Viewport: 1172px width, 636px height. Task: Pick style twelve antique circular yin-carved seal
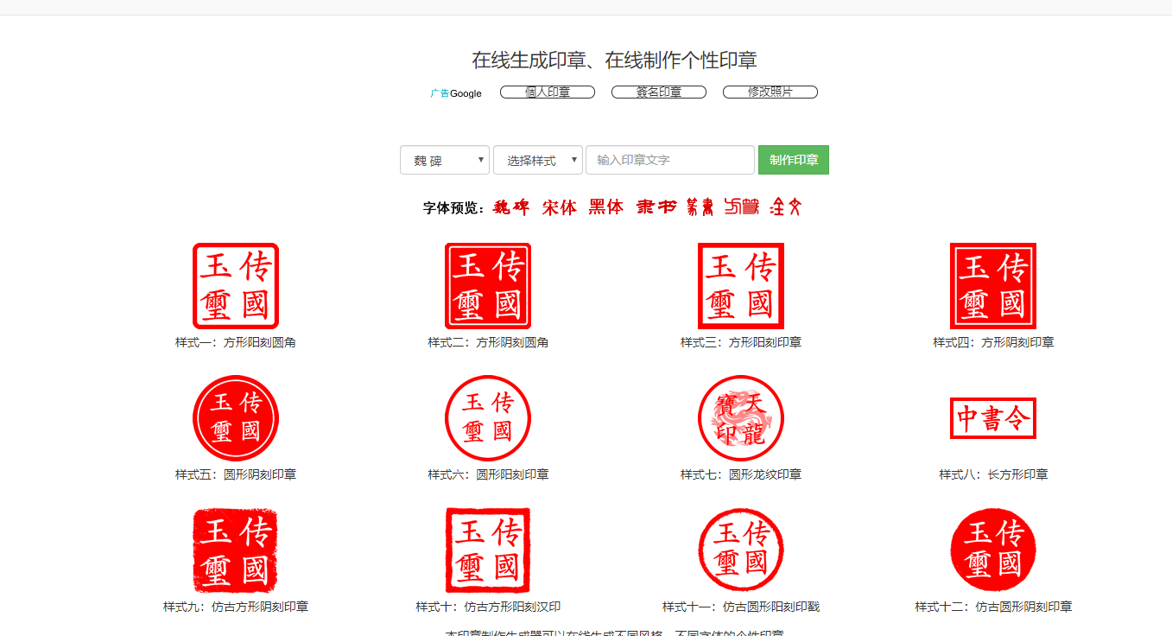coord(992,550)
